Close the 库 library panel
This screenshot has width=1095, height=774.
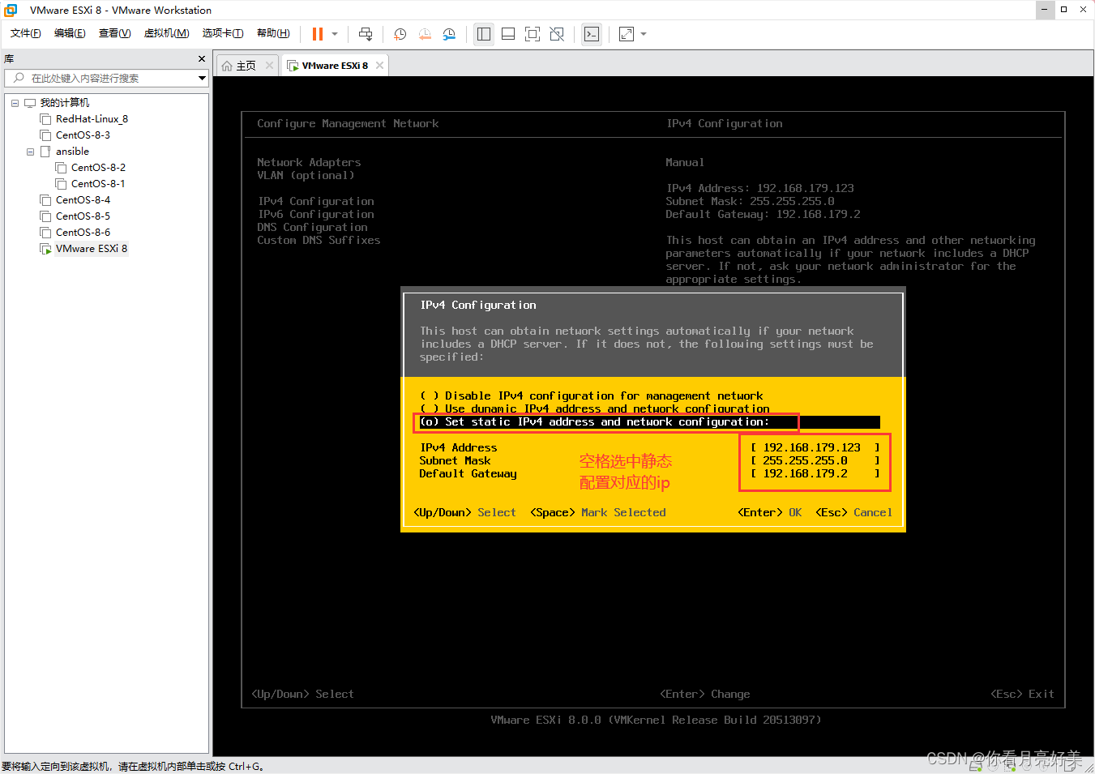pyautogui.click(x=202, y=59)
